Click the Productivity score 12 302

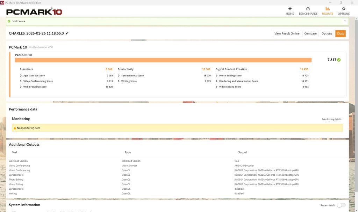206,69
